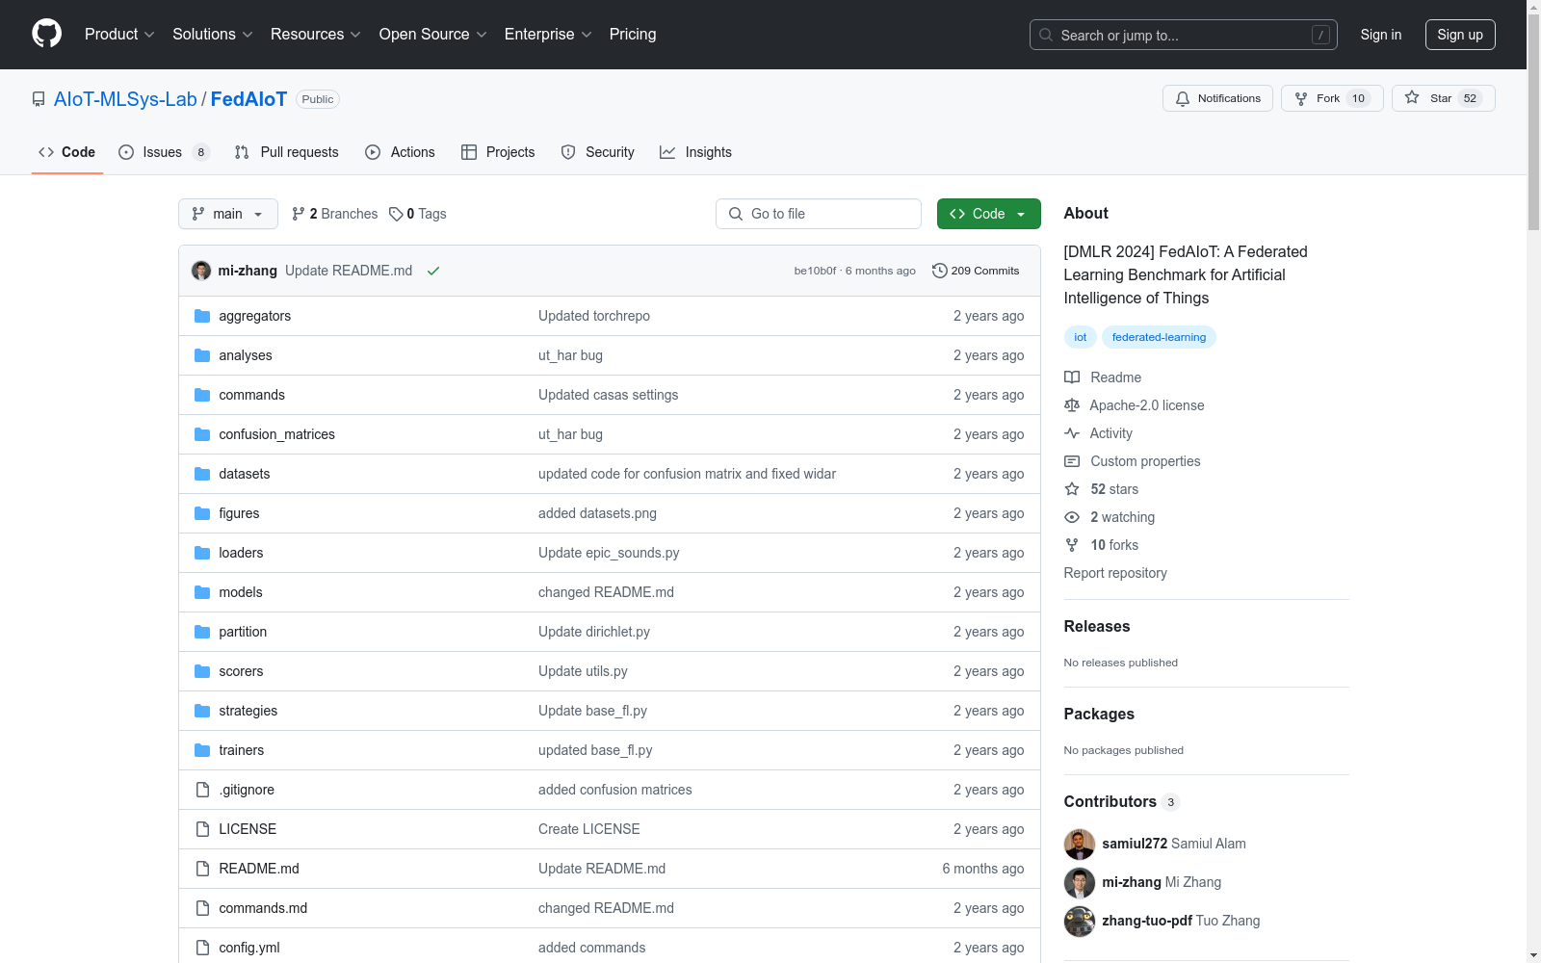1541x963 pixels.
Task: Click samiul272 contributor avatar
Action: point(1080,845)
